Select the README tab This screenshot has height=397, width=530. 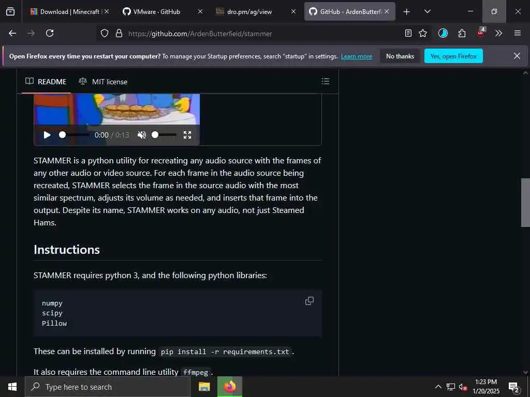click(46, 82)
